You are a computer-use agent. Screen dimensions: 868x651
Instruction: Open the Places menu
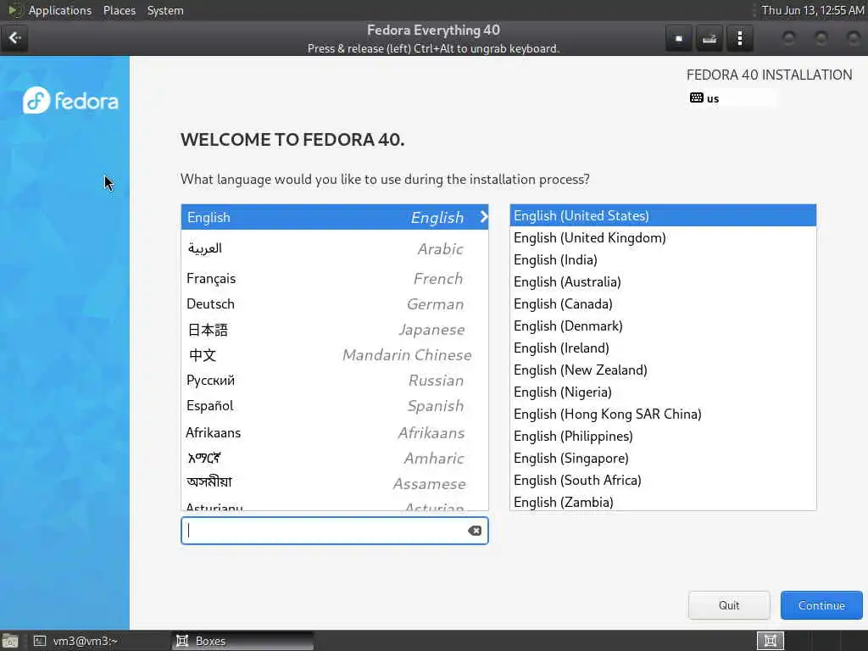(119, 10)
